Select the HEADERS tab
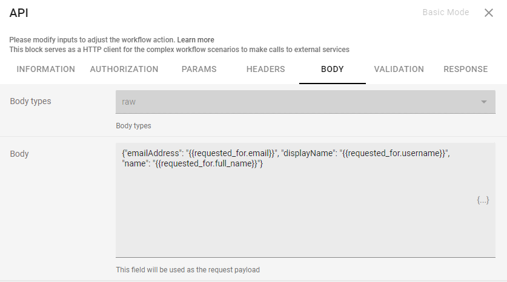 click(265, 69)
